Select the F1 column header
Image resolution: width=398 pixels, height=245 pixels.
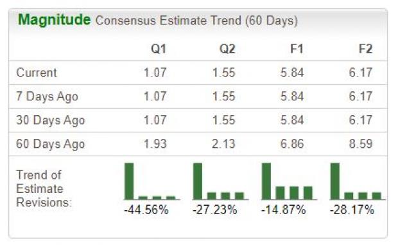[x=297, y=49]
